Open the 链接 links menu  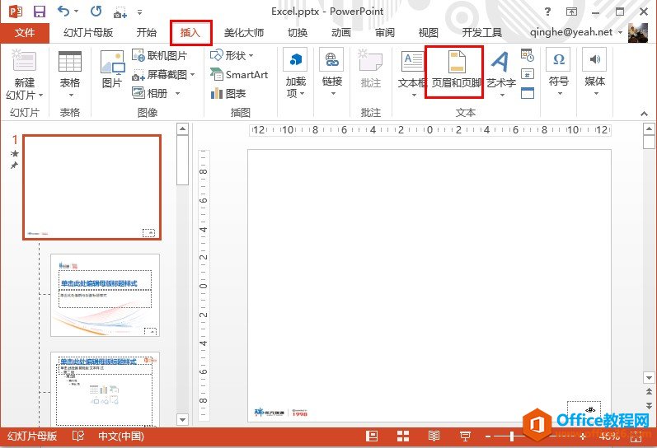click(332, 73)
